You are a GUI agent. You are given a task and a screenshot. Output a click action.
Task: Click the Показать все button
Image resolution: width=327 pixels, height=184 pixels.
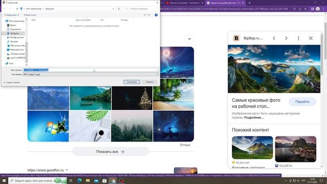click(110, 152)
